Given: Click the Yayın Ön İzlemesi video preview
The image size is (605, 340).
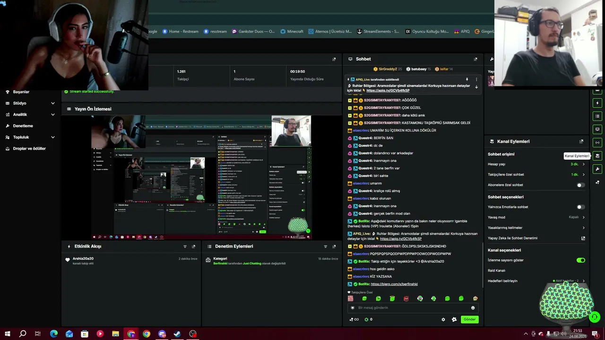Looking at the screenshot, I should (x=201, y=177).
